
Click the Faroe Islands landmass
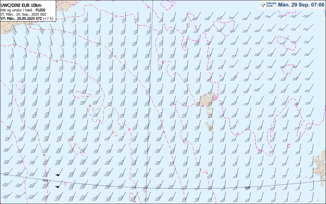(207, 112)
